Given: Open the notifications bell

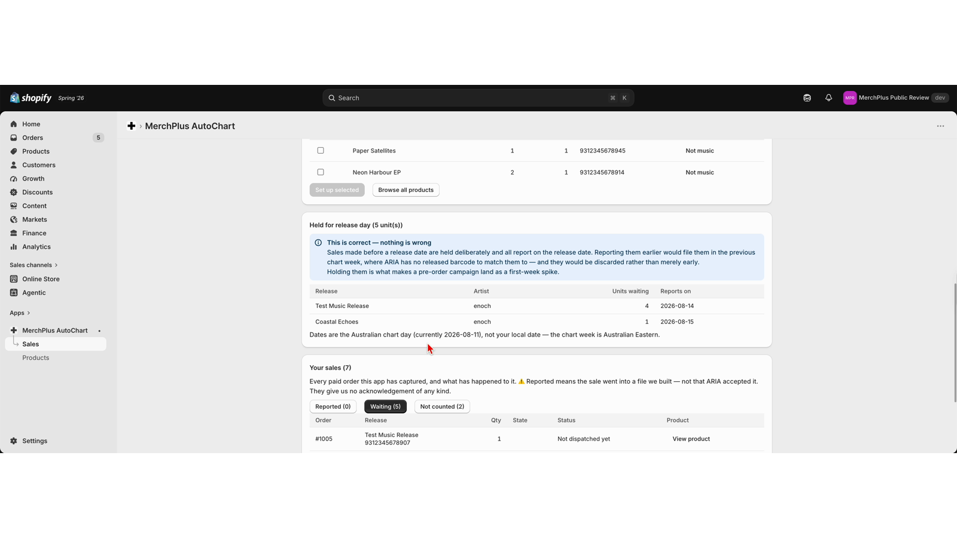Looking at the screenshot, I should coord(828,98).
